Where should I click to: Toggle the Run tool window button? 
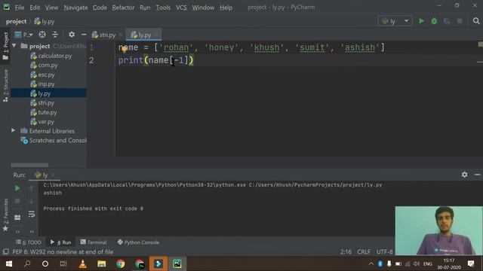pyautogui.click(x=60, y=242)
